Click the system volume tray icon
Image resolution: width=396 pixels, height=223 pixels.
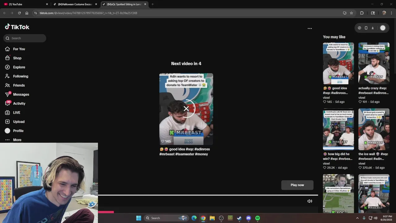[376, 218]
